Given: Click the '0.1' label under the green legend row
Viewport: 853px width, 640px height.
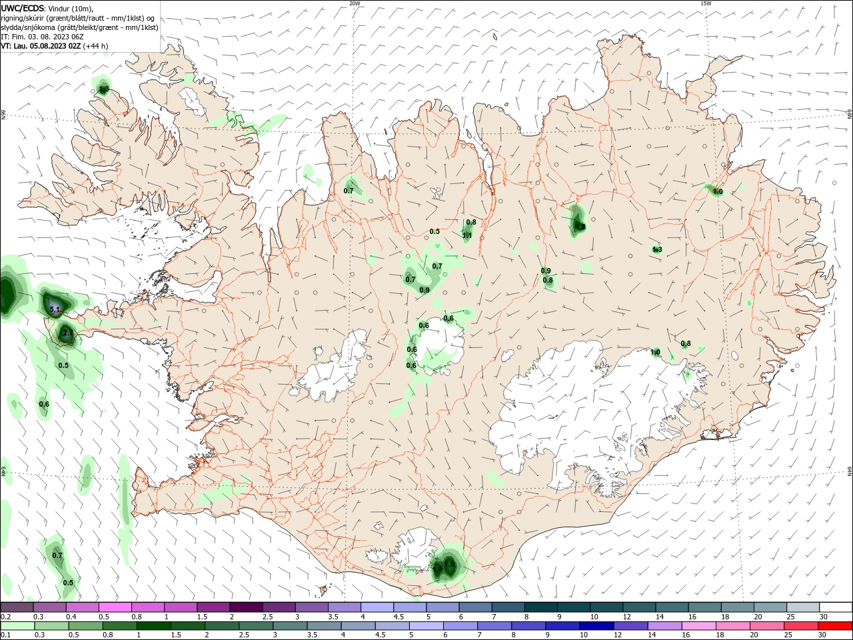Looking at the screenshot, I should (x=6, y=635).
